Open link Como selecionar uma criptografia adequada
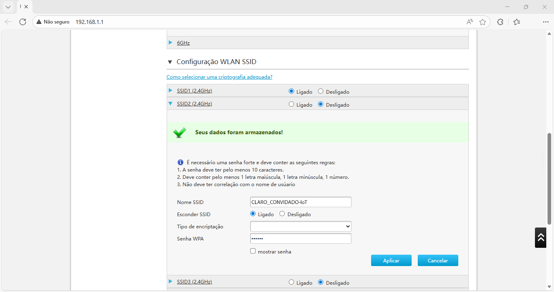The image size is (554, 292). coord(219,77)
